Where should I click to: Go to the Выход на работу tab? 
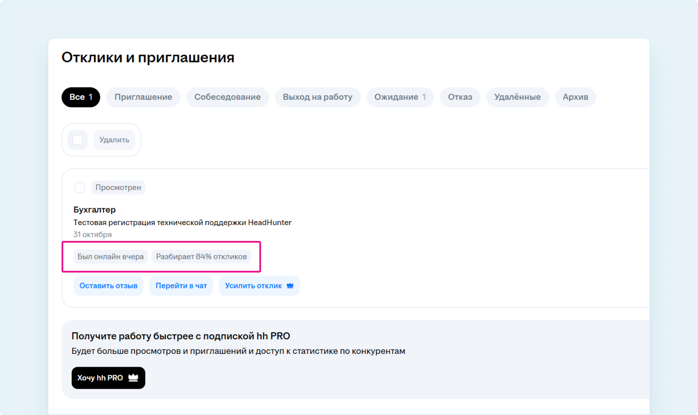tap(317, 97)
